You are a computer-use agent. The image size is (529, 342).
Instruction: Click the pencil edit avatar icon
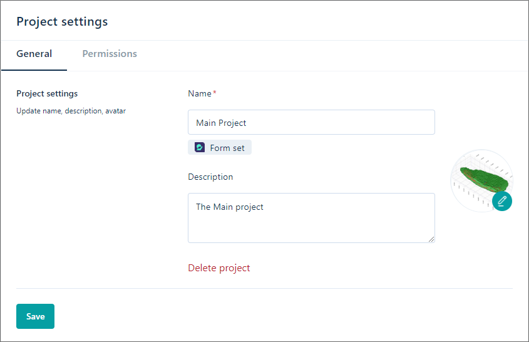502,201
